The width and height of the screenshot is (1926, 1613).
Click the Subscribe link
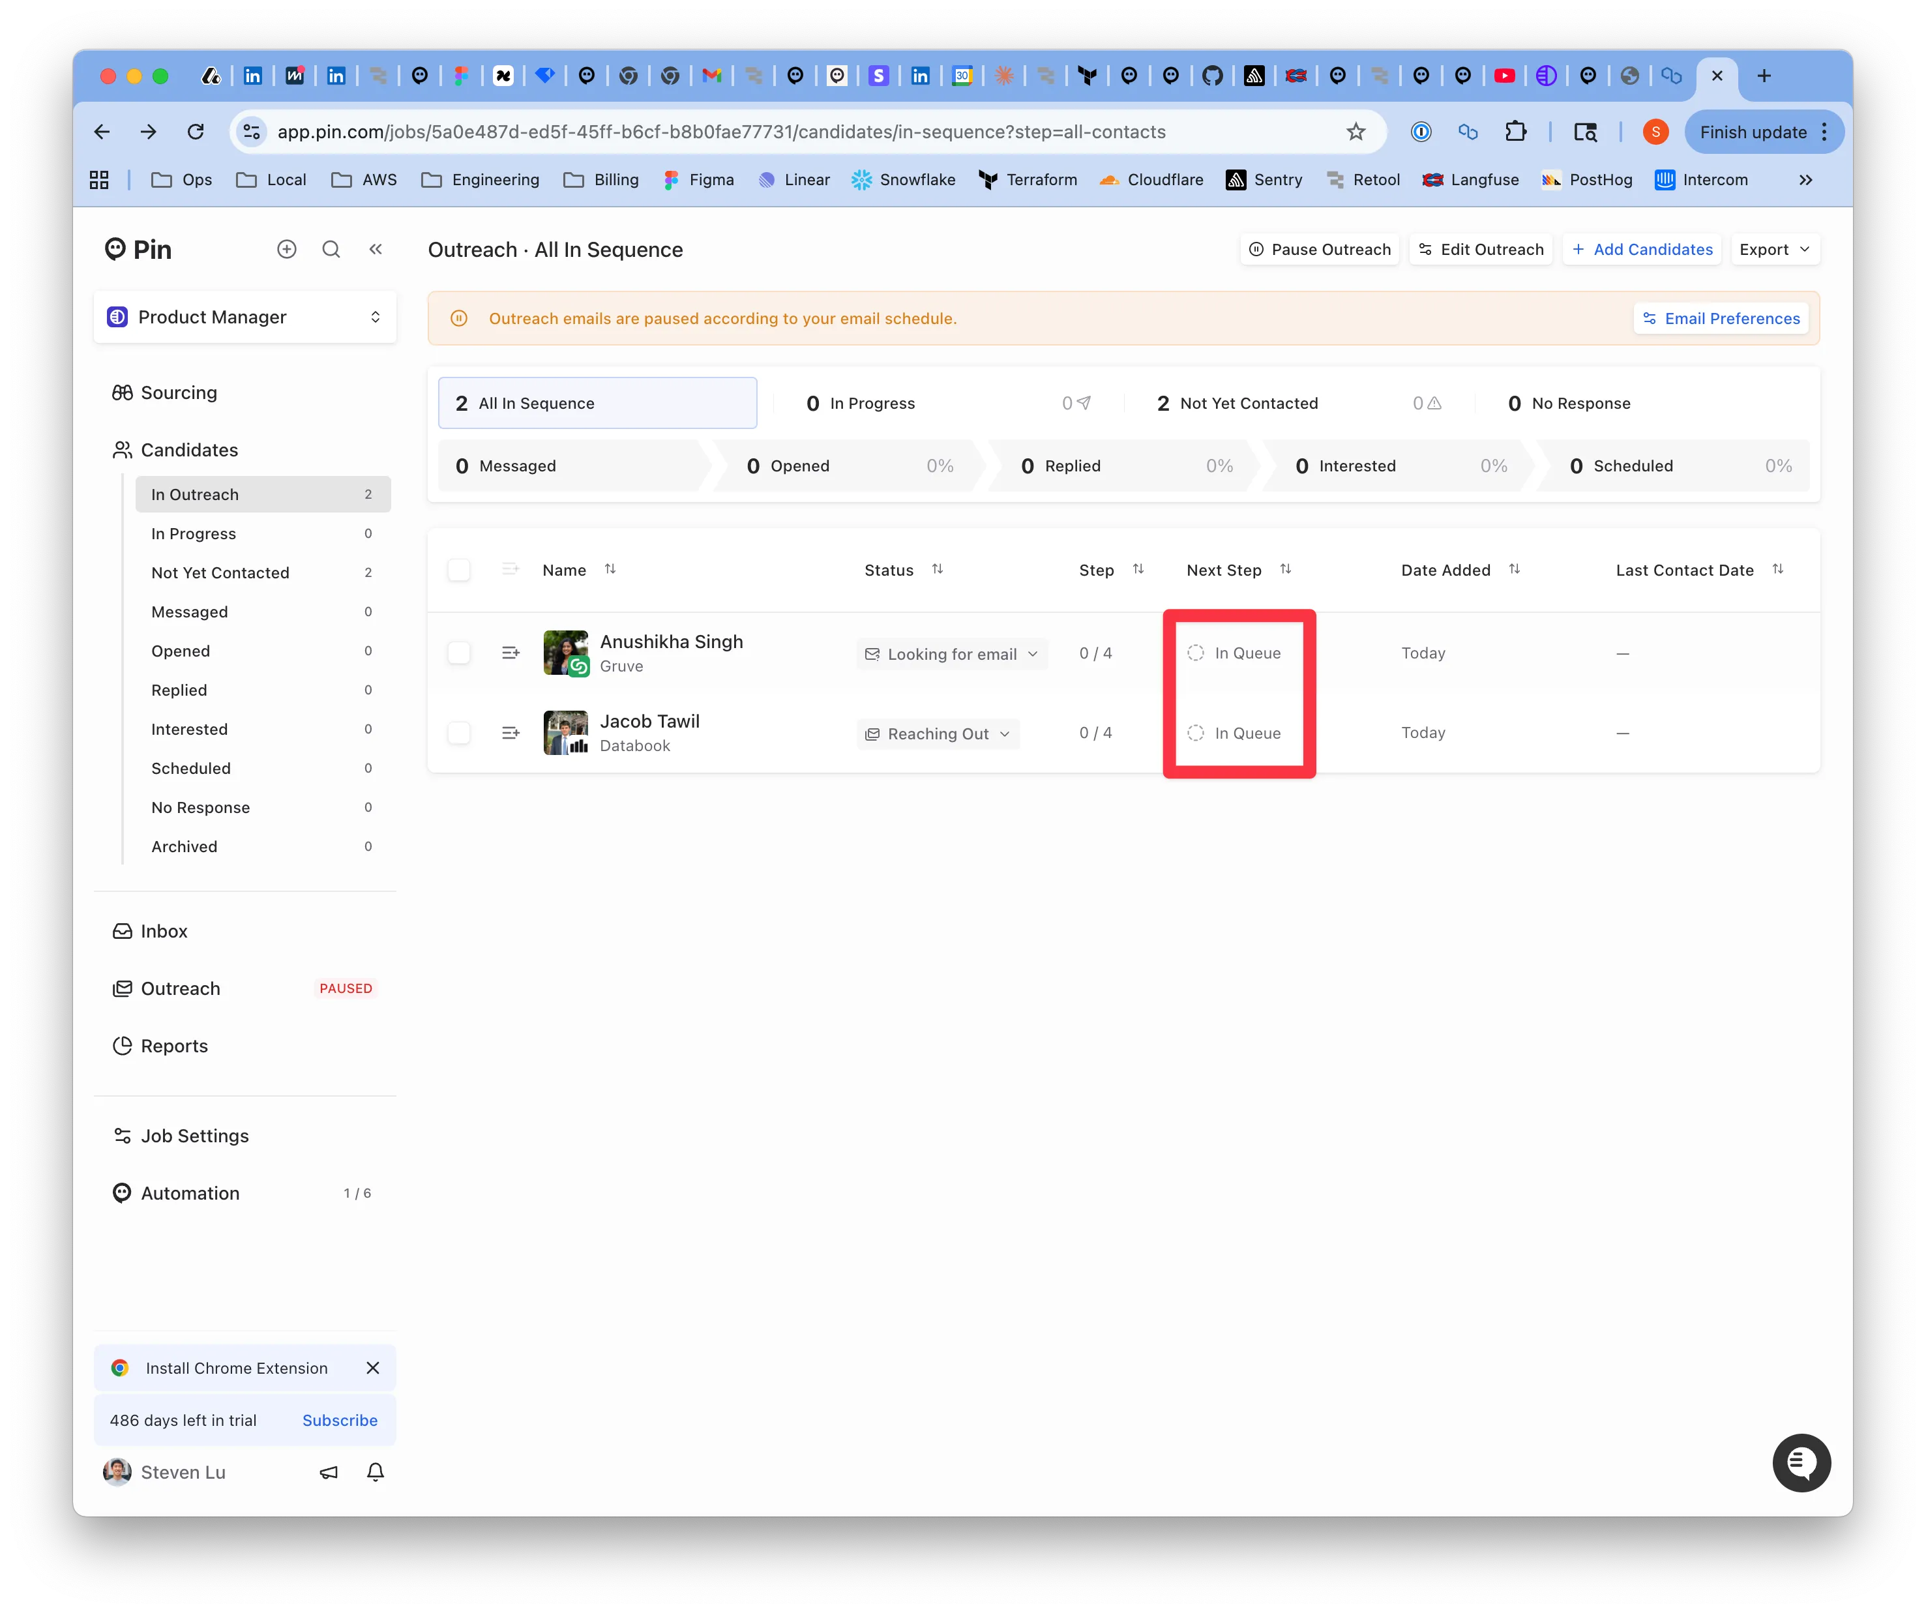(339, 1421)
